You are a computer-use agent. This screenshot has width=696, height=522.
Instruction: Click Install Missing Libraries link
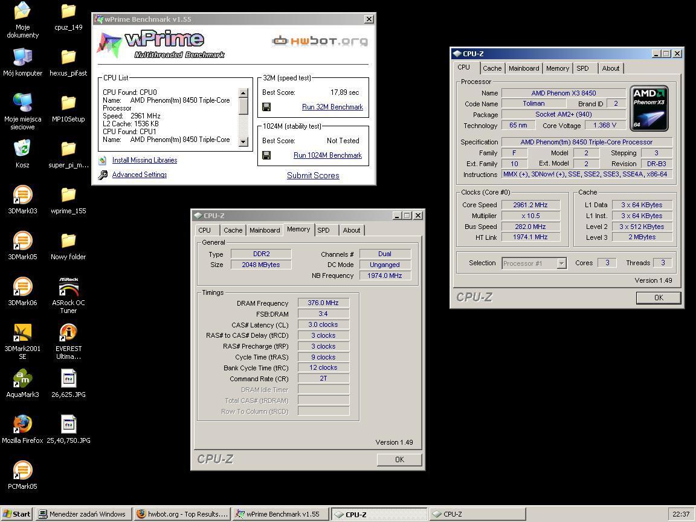[145, 160]
